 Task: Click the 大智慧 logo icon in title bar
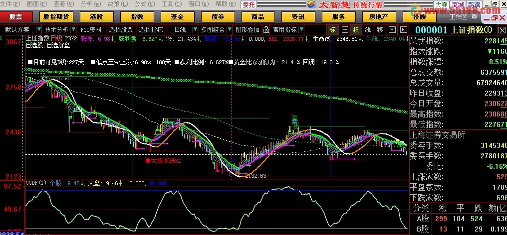coord(311,4)
